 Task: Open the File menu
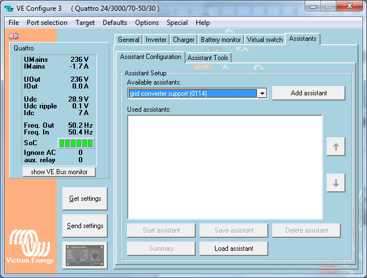pos(14,23)
